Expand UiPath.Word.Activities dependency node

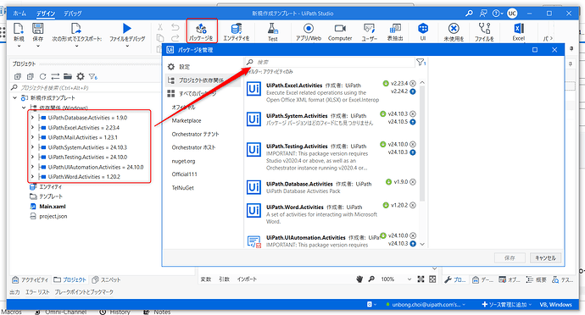pyautogui.click(x=32, y=177)
